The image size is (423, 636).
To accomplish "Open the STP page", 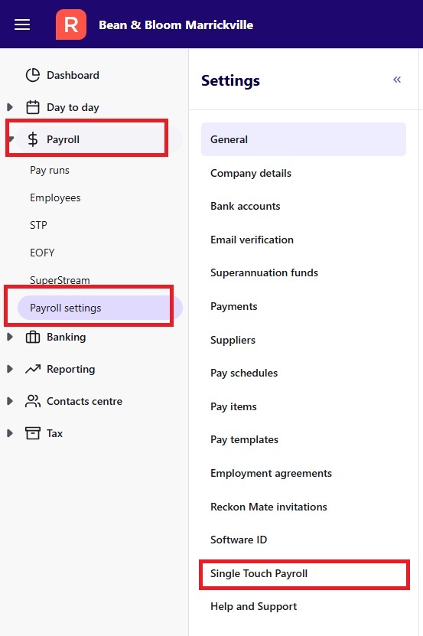I will point(38,225).
